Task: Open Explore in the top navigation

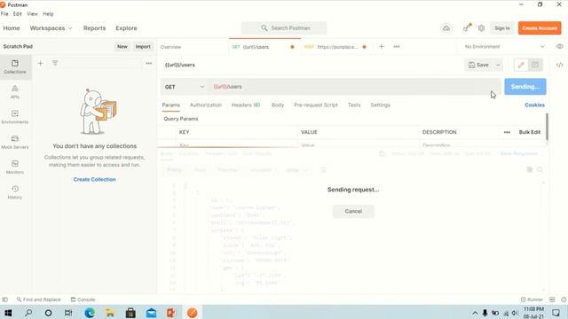Action: click(x=126, y=27)
